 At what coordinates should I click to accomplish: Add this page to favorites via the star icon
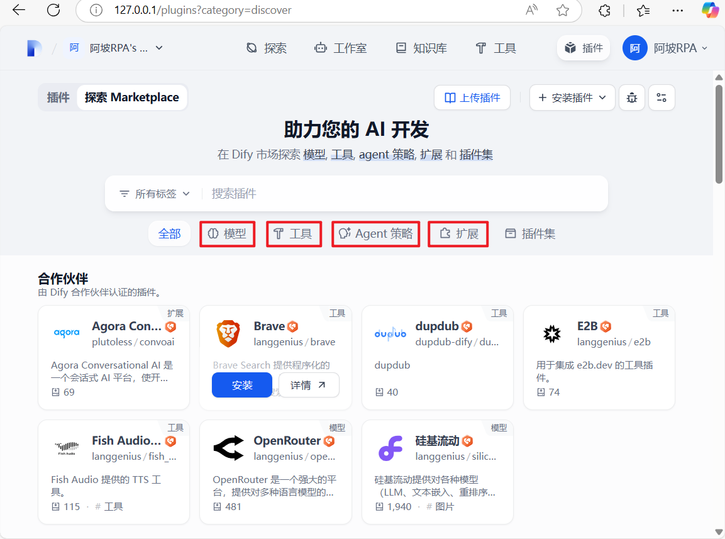(x=563, y=10)
